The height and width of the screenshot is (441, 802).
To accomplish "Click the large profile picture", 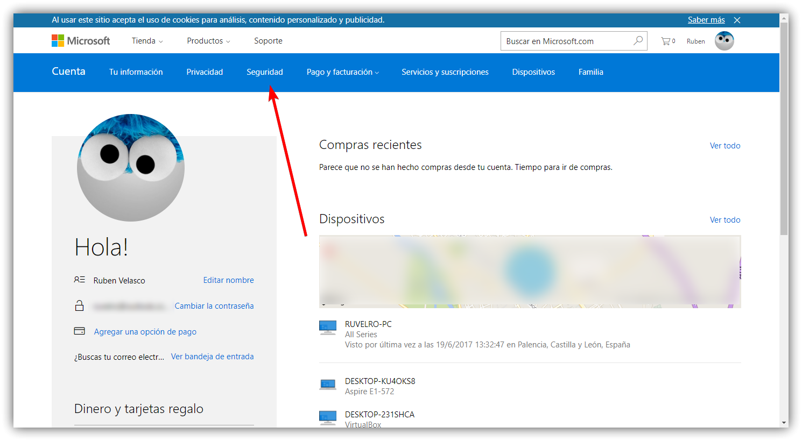I will pos(131,168).
